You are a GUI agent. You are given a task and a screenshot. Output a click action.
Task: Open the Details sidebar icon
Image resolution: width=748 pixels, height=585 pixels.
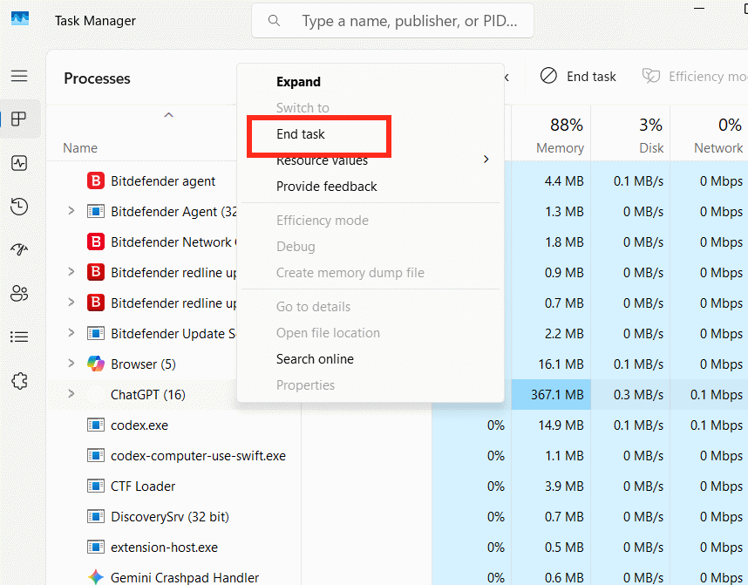click(19, 337)
